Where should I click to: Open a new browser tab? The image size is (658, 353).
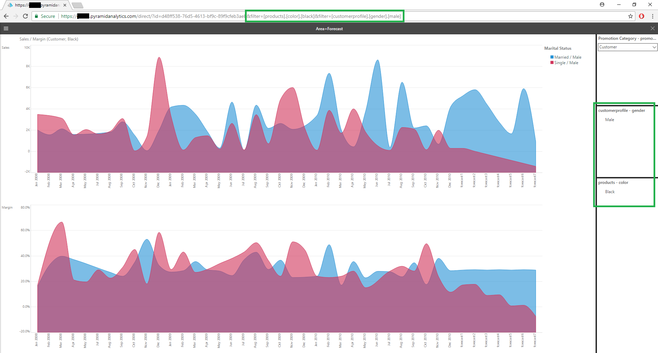[78, 5]
